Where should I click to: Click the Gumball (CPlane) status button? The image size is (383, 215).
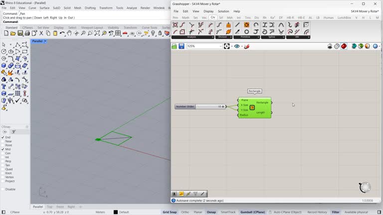[x=252, y=212]
